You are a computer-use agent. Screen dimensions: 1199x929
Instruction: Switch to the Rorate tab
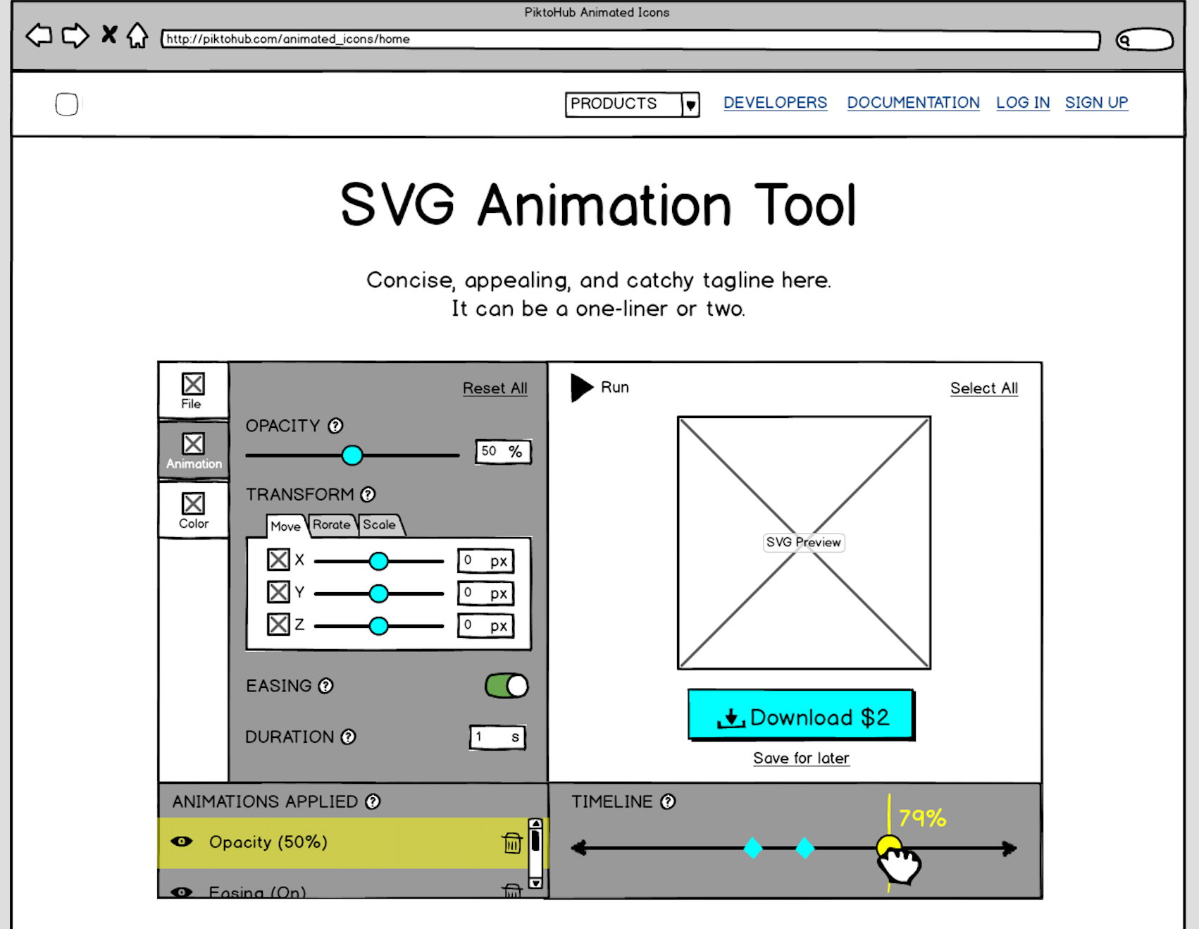[x=332, y=525]
